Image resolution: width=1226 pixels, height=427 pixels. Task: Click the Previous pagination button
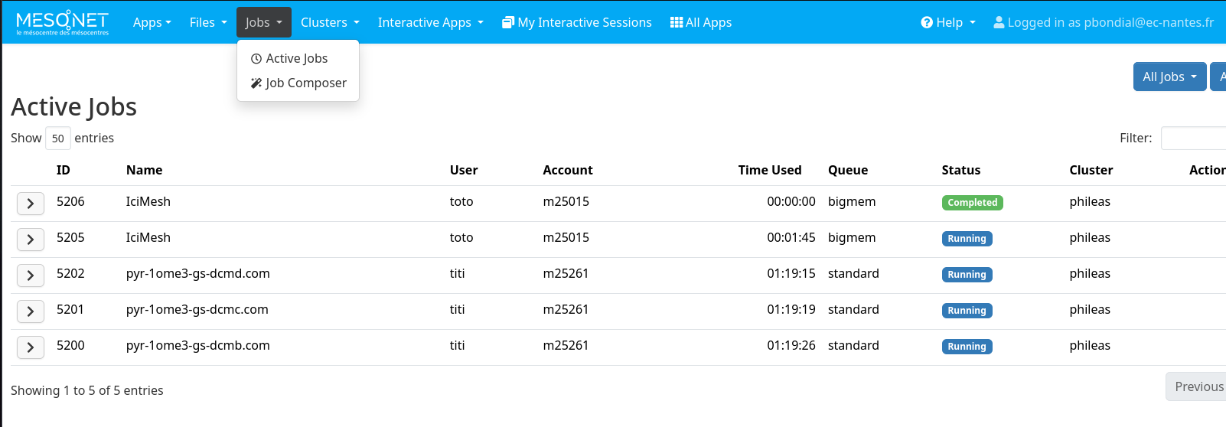[x=1198, y=386]
